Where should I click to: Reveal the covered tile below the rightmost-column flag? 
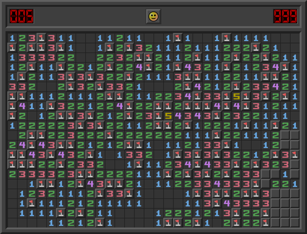point(295,164)
